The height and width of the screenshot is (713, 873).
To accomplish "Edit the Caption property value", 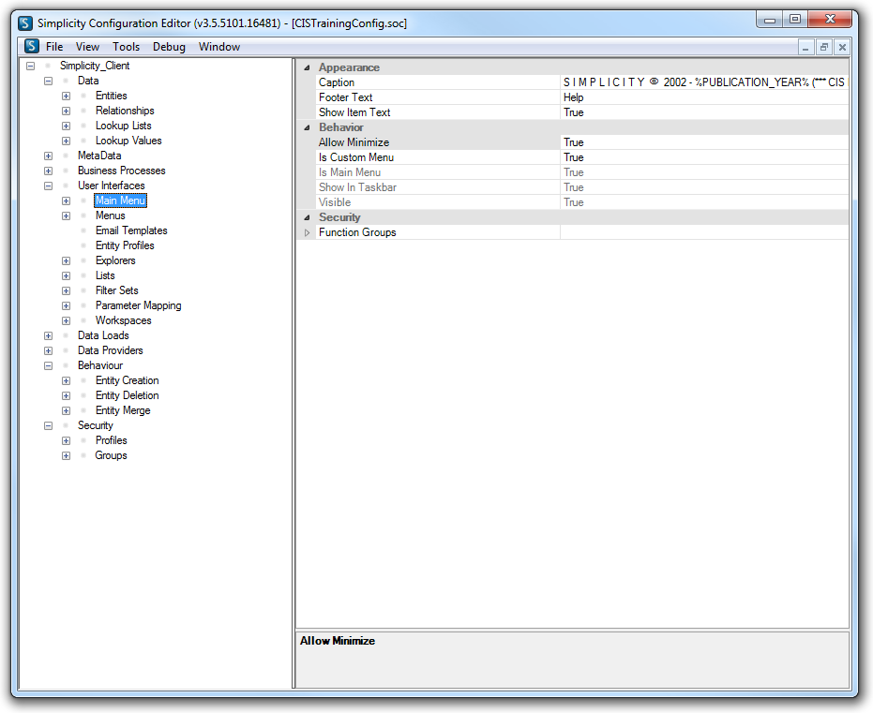I will point(703,82).
